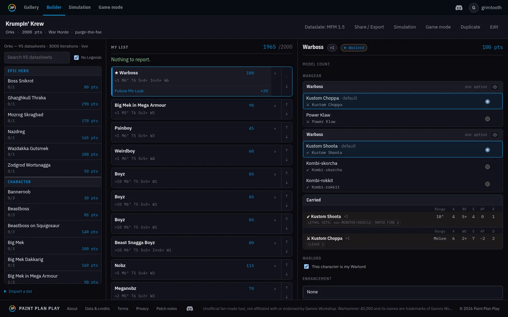The height and width of the screenshot is (317, 508).
Task: Remove Warboss from the list
Action: pos(275,73)
